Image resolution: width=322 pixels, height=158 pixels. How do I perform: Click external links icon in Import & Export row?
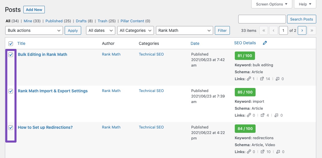point(263,115)
